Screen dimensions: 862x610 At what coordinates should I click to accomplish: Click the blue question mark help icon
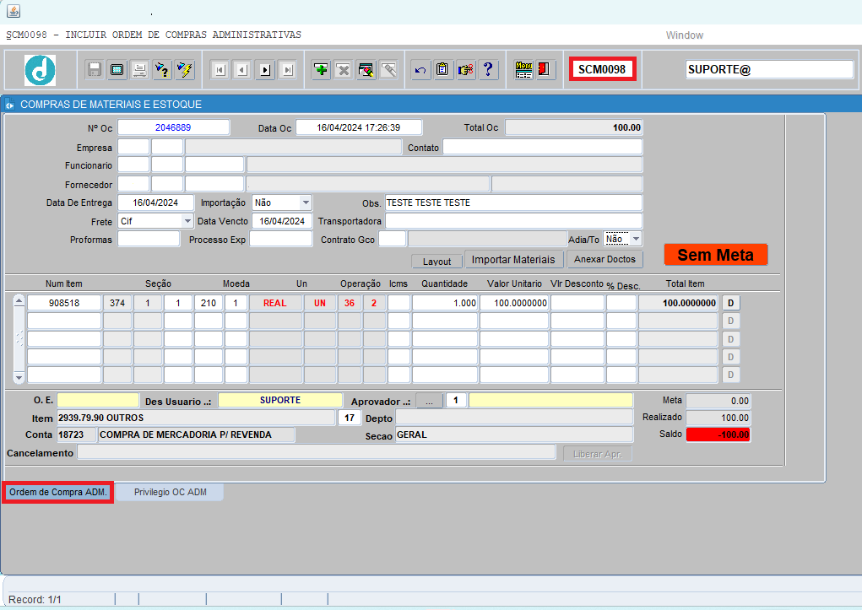pyautogui.click(x=488, y=70)
